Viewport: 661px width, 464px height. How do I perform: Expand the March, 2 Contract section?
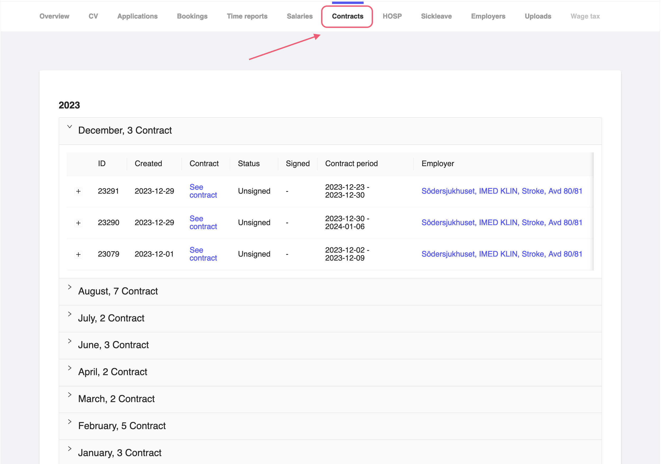(x=69, y=395)
